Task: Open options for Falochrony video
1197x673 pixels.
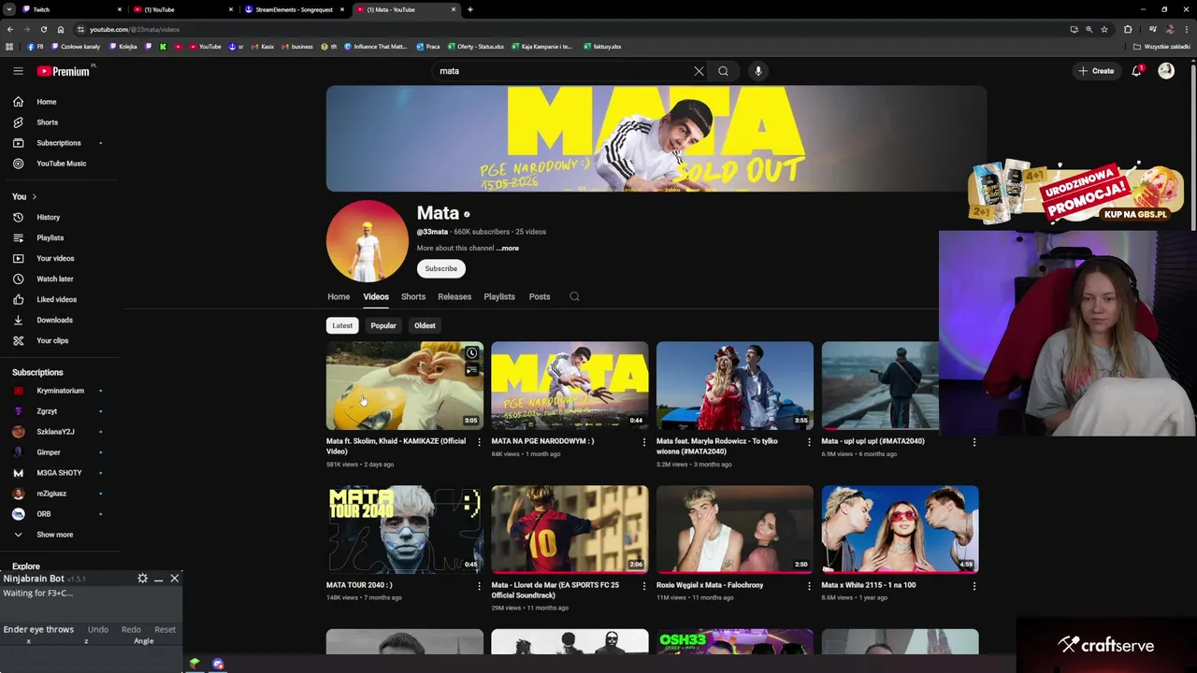Action: [809, 586]
